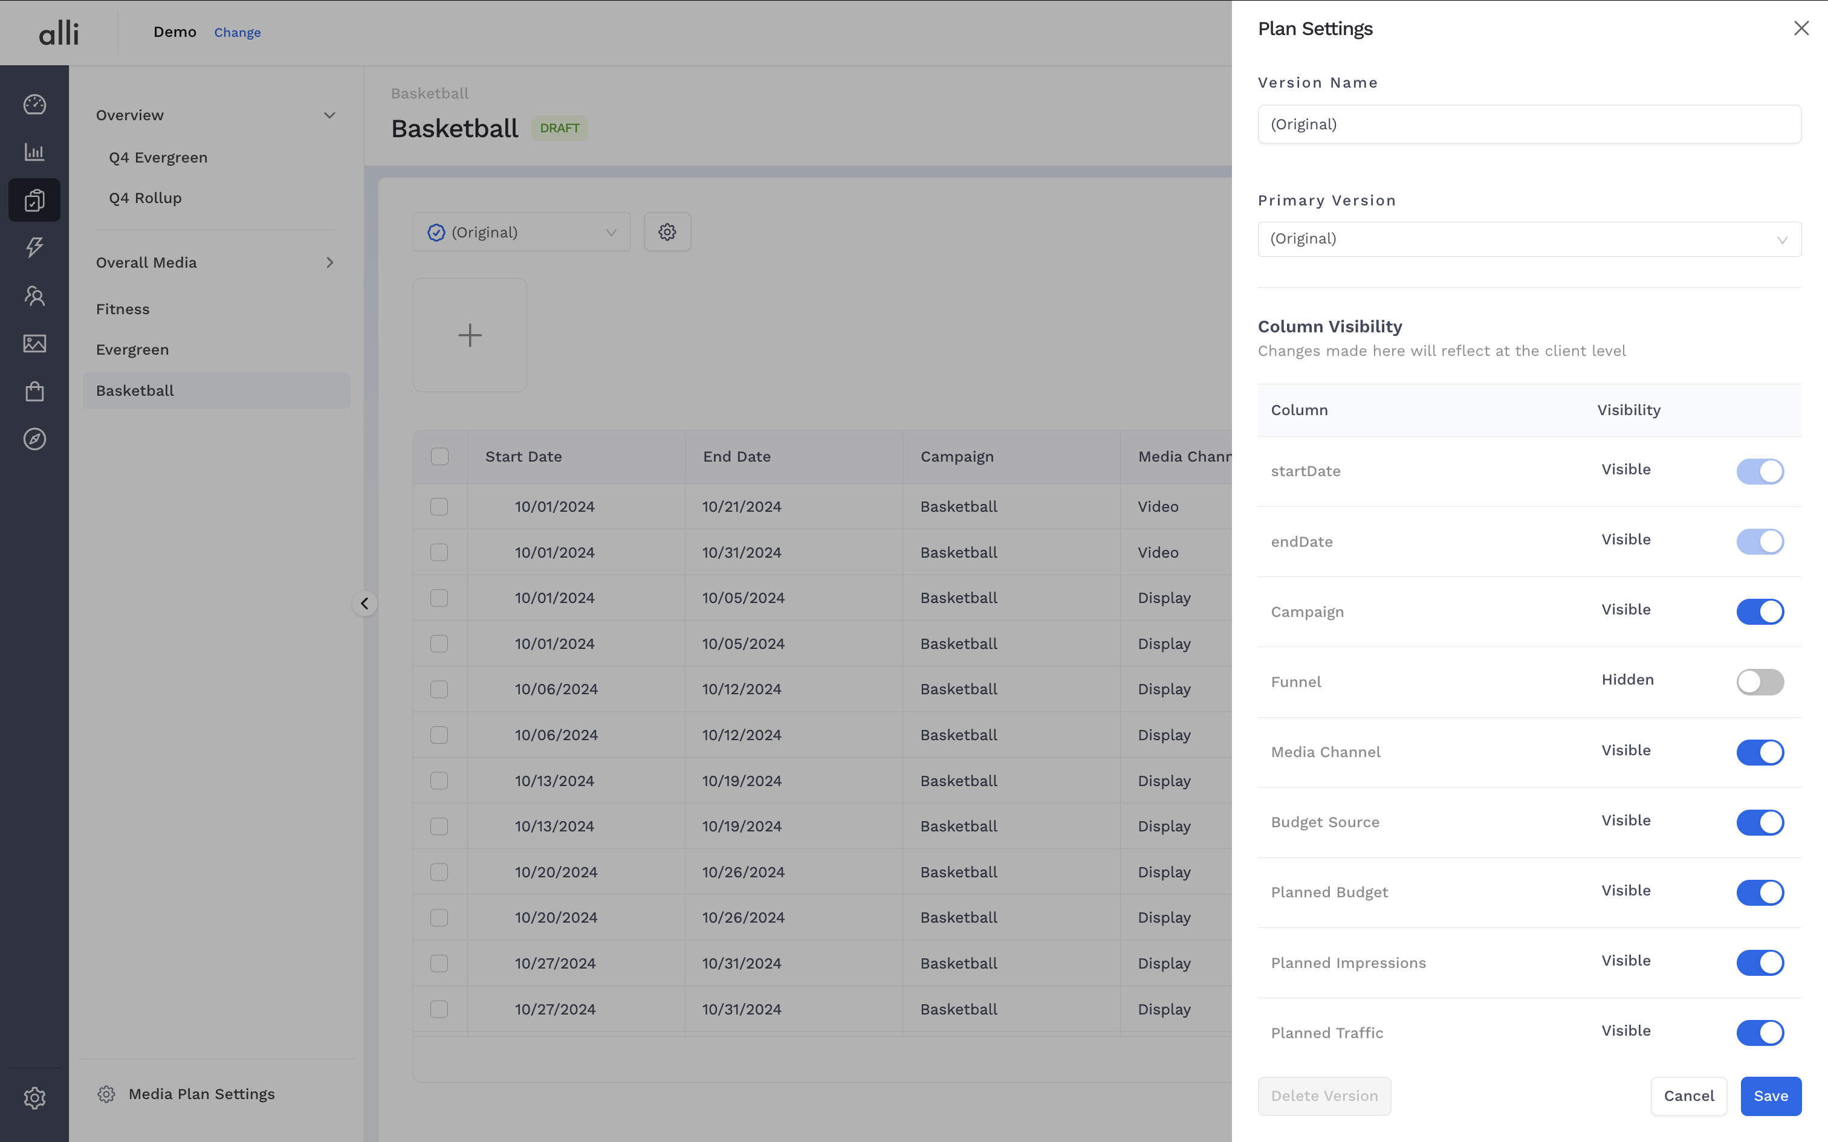Open the Primary Version dropdown
Image resolution: width=1828 pixels, height=1142 pixels.
[1529, 239]
